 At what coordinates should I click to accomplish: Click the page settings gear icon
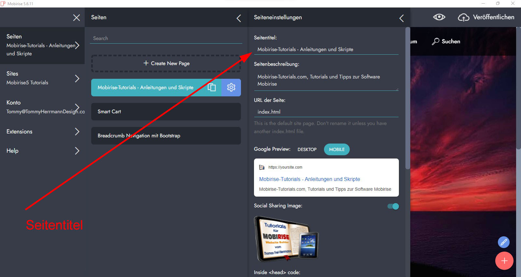click(x=231, y=87)
